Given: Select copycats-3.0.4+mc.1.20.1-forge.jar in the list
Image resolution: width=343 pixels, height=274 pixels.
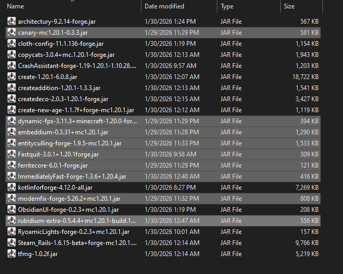Looking at the screenshot, I should click(66, 55).
